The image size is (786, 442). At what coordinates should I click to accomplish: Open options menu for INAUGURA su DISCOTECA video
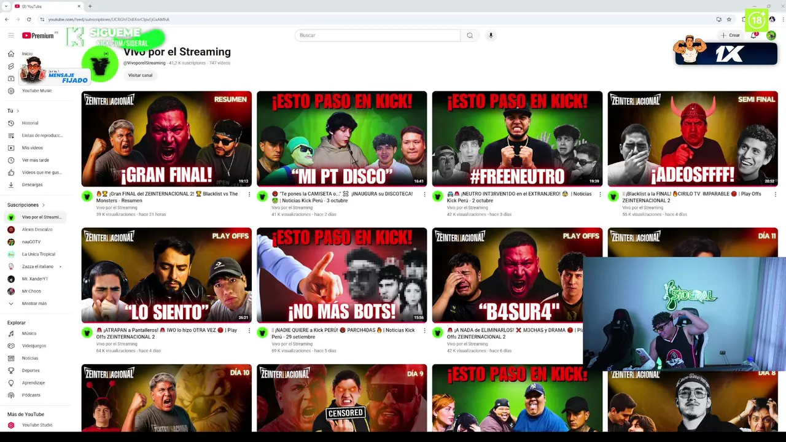424,194
